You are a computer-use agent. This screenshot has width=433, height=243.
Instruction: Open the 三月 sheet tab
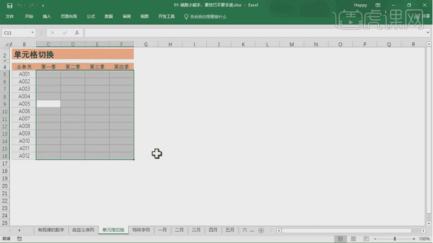coord(196,230)
